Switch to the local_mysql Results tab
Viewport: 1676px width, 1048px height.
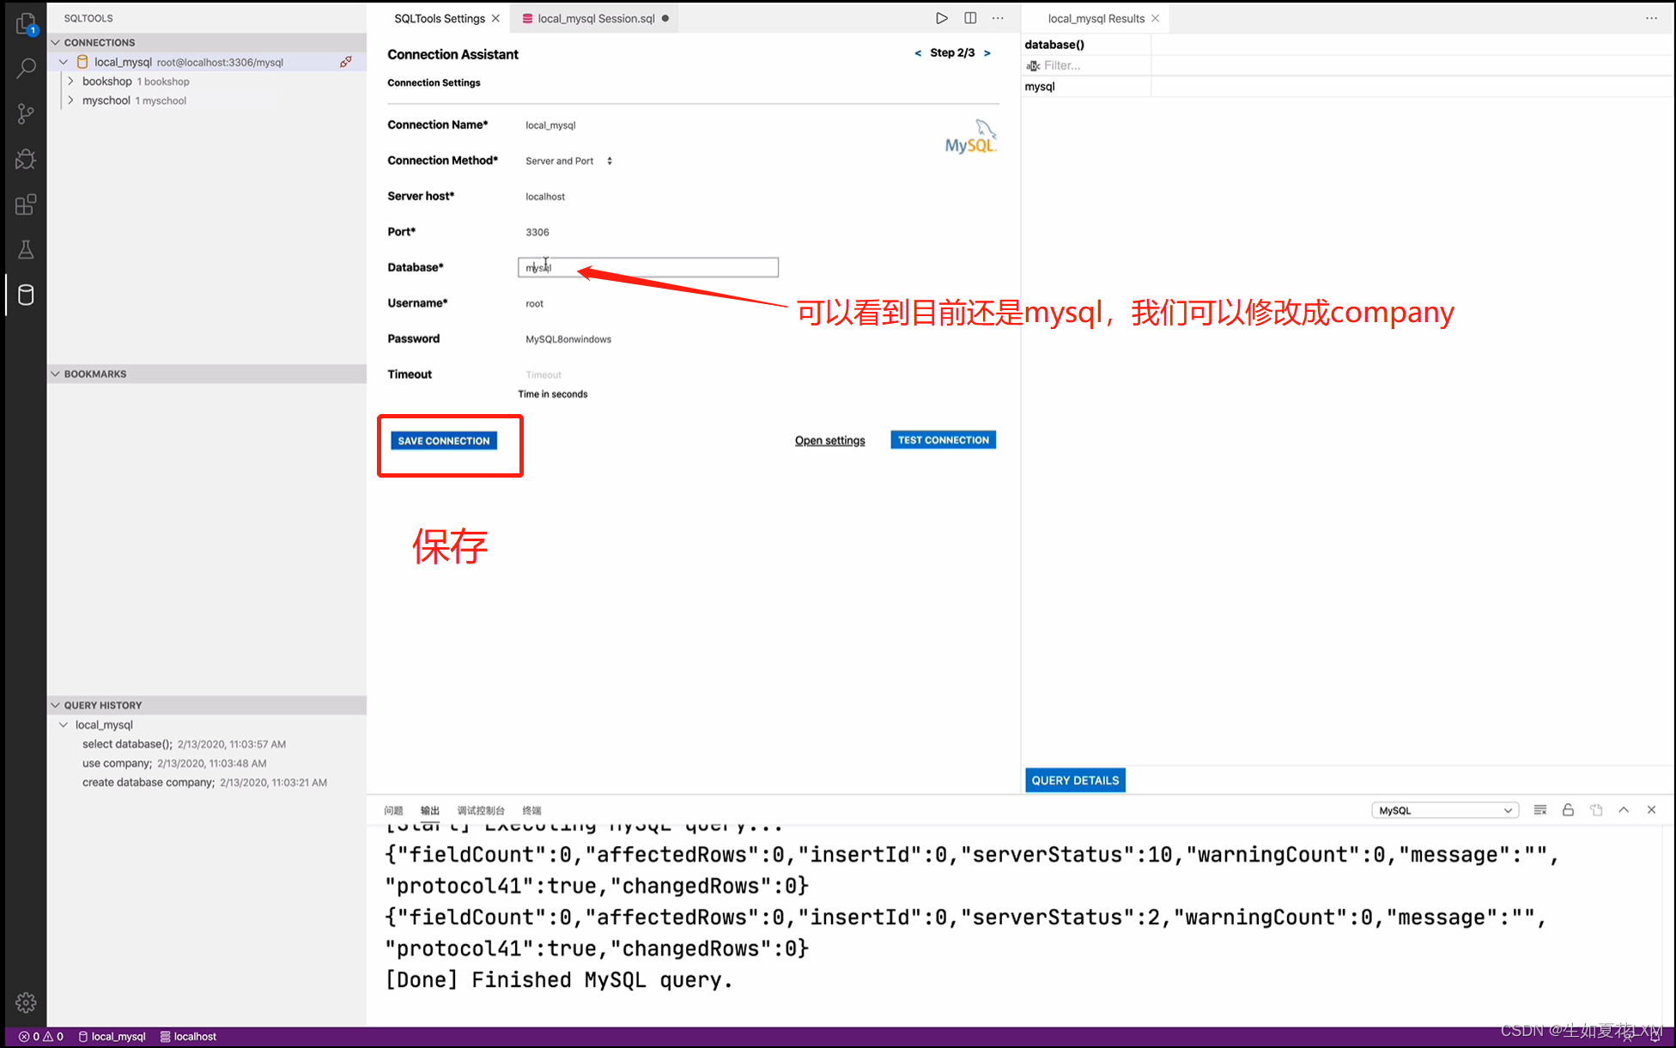(x=1096, y=18)
